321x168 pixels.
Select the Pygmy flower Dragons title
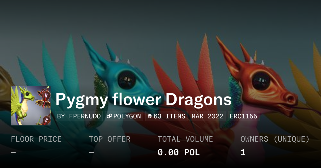click(143, 100)
